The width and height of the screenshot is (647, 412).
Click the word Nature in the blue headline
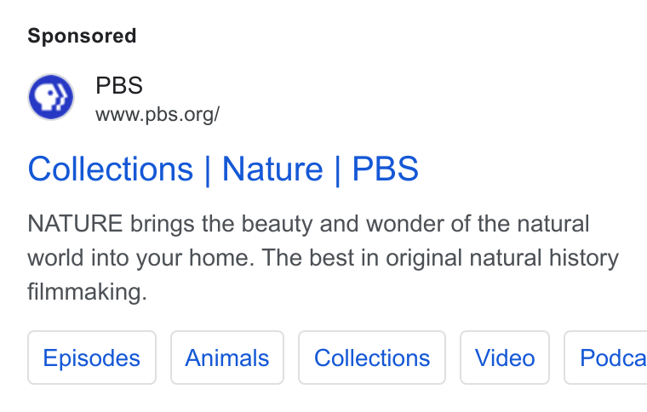pyautogui.click(x=272, y=169)
